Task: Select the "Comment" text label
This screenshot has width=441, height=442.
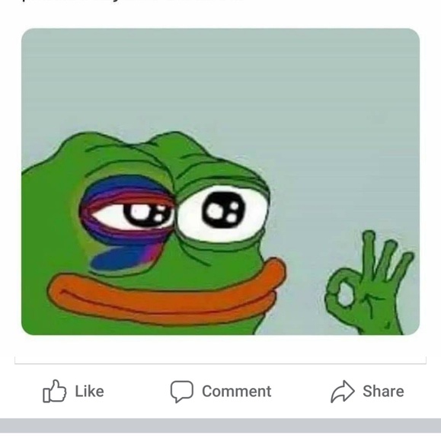Action: (x=236, y=391)
